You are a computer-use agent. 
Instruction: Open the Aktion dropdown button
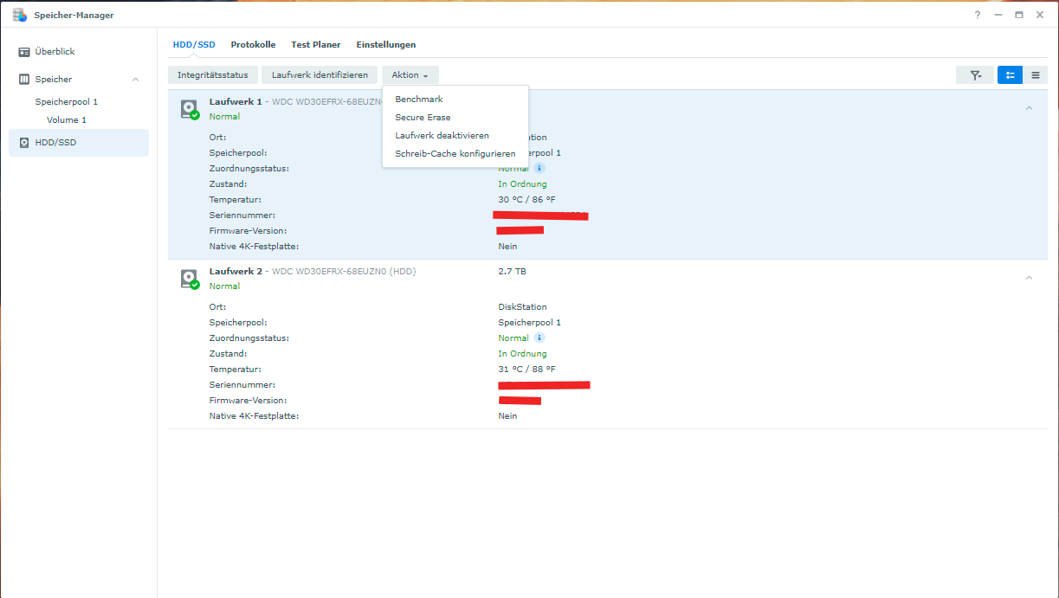(410, 75)
